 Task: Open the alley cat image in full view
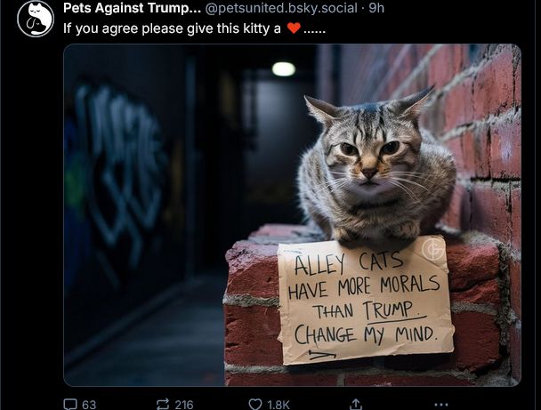point(292,215)
